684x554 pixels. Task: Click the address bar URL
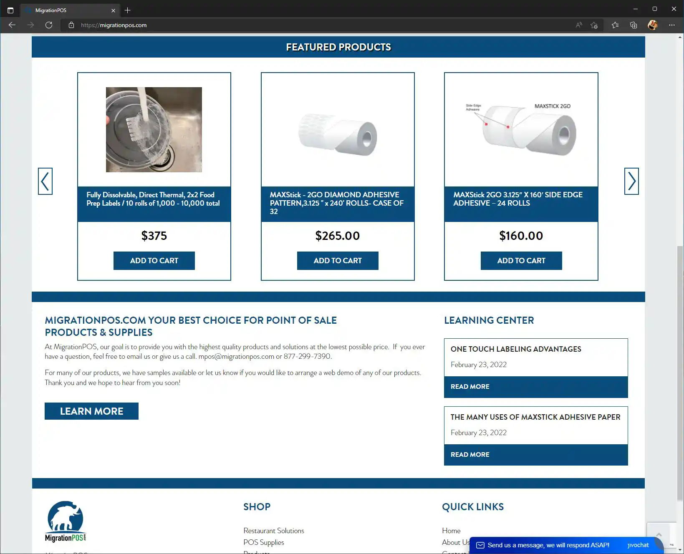click(114, 25)
